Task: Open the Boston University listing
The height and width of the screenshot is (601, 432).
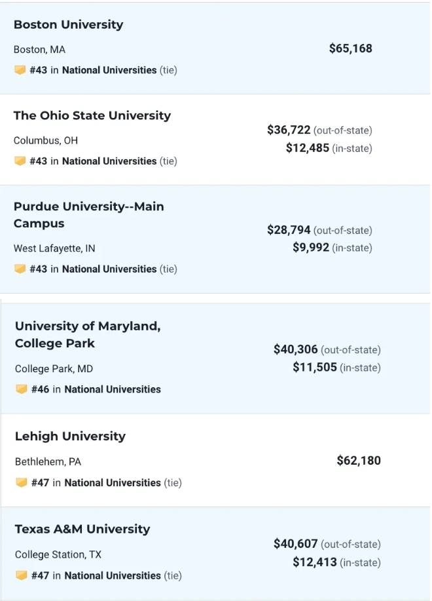Action: pos(68,25)
